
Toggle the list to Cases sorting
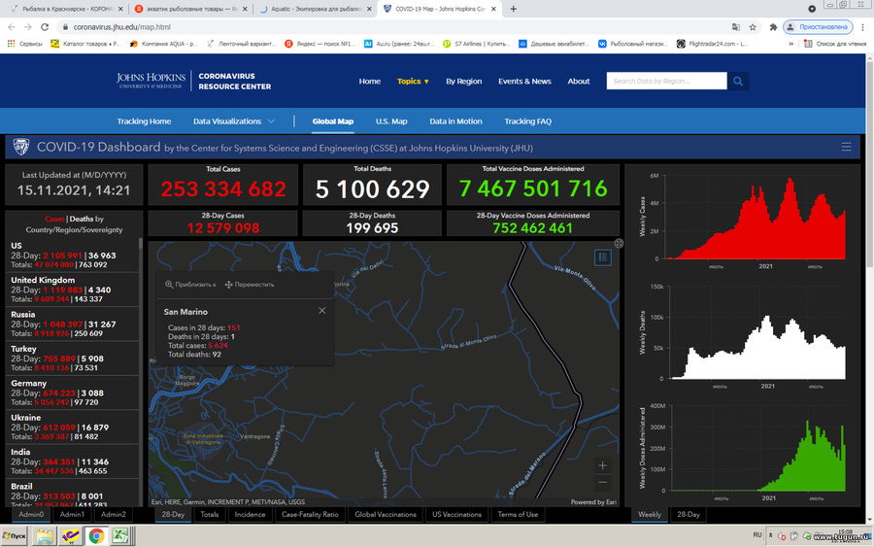tap(54, 219)
